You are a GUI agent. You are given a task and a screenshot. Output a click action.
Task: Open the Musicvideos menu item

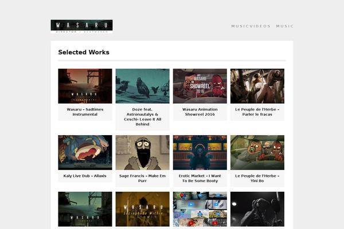251,26
